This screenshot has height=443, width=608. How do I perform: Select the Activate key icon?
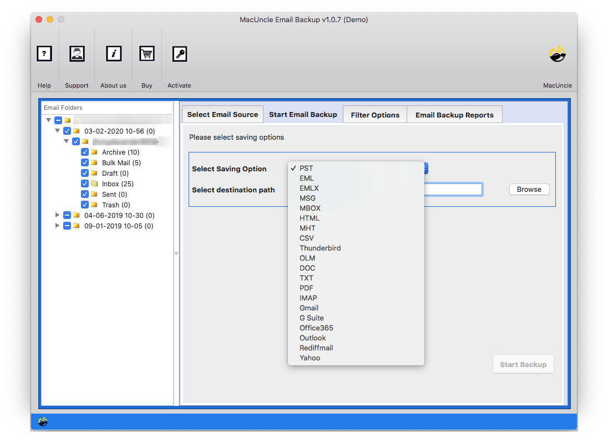[179, 54]
